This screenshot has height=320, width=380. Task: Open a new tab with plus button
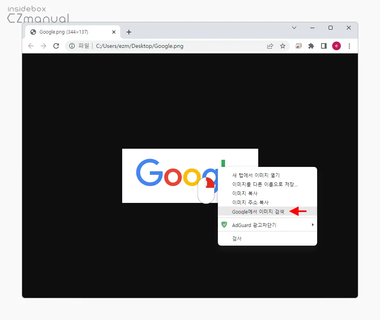coord(129,32)
